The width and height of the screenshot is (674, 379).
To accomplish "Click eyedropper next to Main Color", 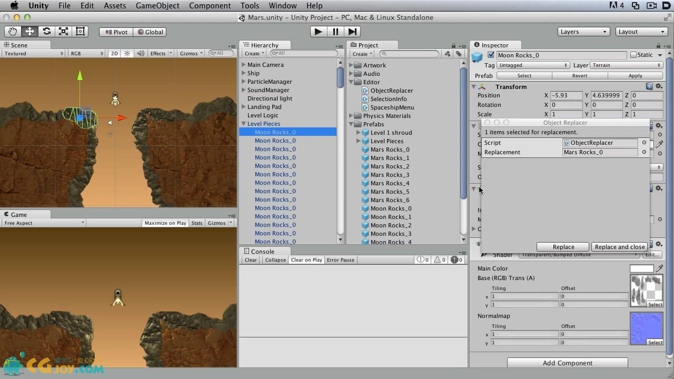I will [659, 268].
